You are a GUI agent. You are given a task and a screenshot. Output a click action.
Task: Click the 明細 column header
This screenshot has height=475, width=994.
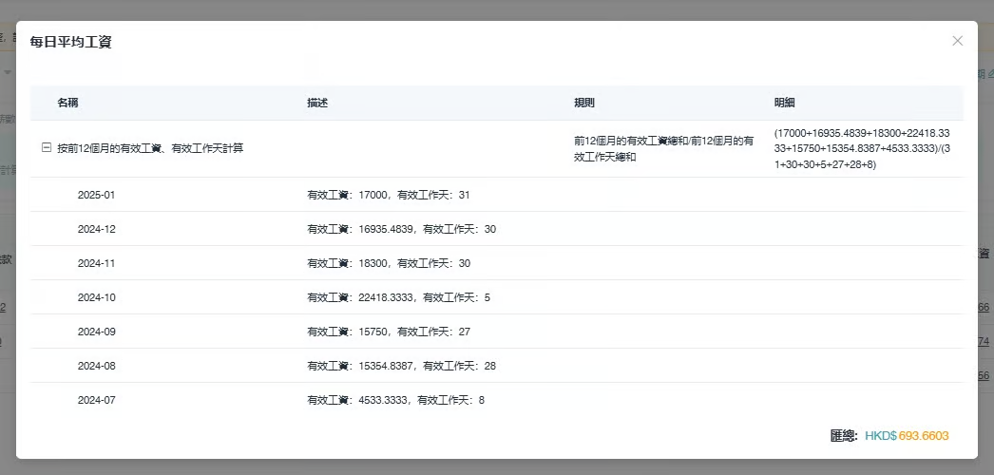[x=785, y=103]
